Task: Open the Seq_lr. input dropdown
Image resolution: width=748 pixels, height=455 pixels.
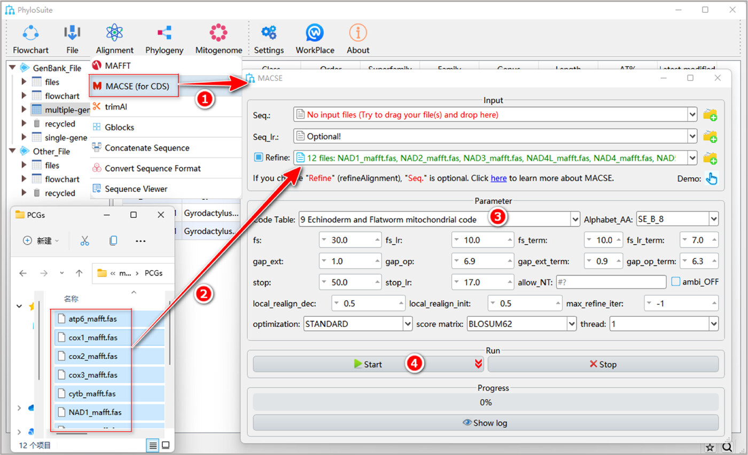Action: coord(692,136)
